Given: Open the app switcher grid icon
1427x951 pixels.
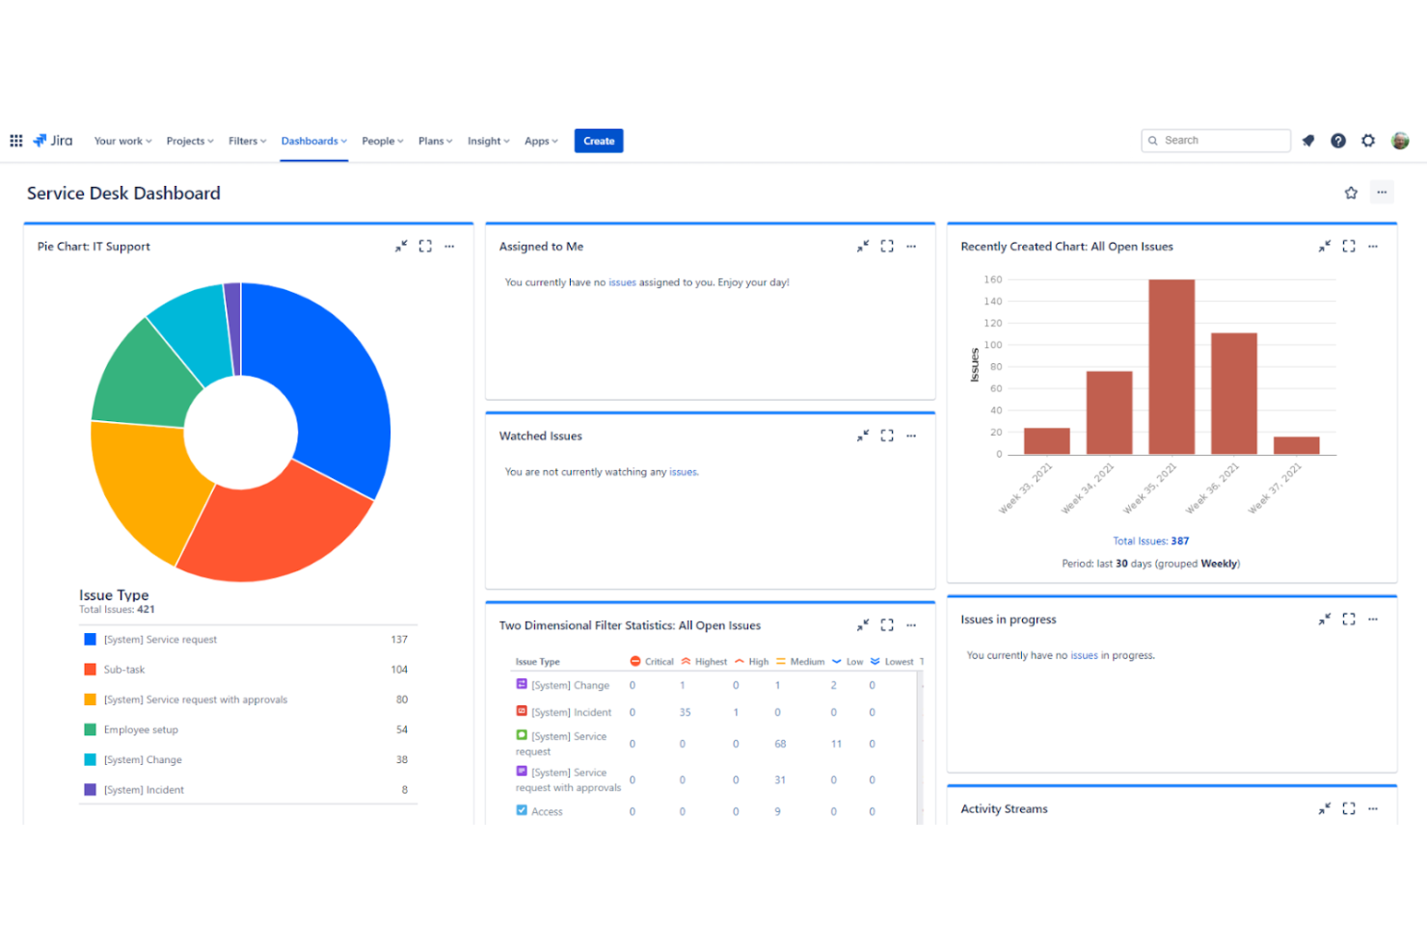Looking at the screenshot, I should pyautogui.click(x=15, y=141).
